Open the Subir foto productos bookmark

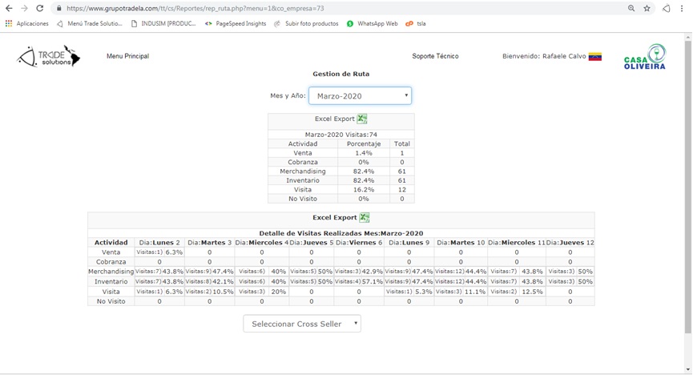pyautogui.click(x=306, y=24)
